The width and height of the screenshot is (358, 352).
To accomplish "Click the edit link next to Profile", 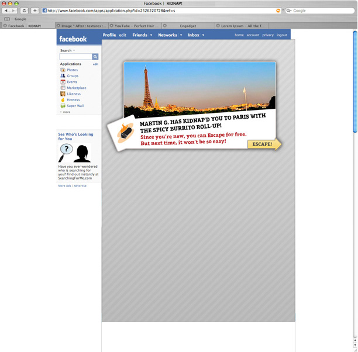I will pos(123,35).
